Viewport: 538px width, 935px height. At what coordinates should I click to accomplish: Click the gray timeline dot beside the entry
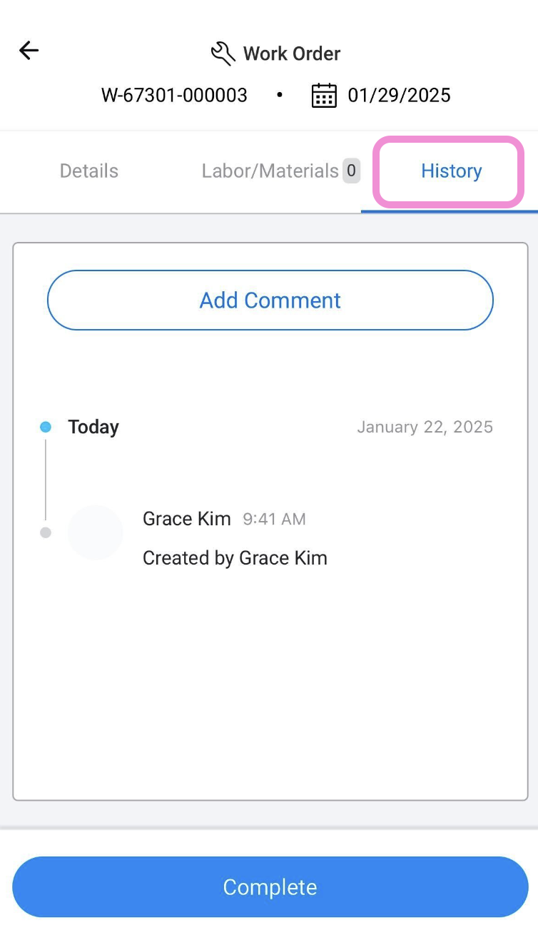[x=46, y=532]
